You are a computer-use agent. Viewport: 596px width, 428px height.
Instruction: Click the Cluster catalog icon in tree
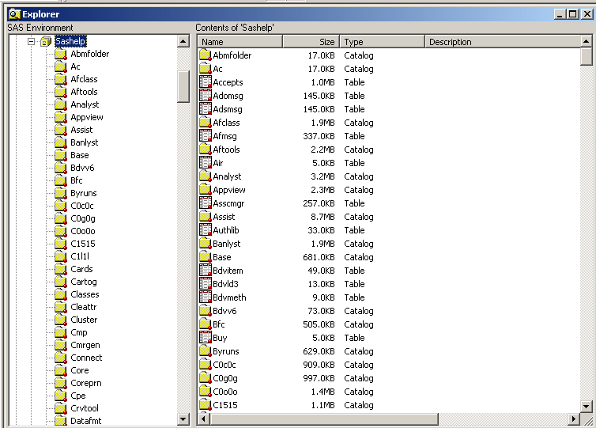[60, 320]
